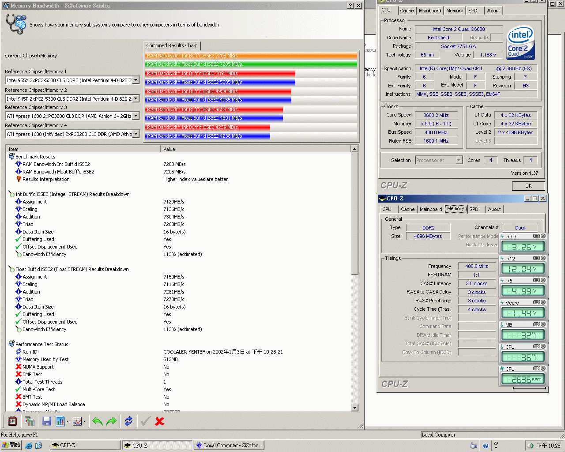Close the Vcore sensor widget
The image size is (565, 452).
pyautogui.click(x=543, y=302)
